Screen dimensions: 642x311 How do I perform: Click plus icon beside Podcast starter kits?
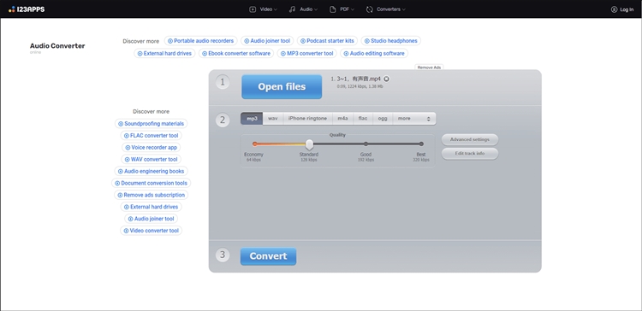point(303,41)
